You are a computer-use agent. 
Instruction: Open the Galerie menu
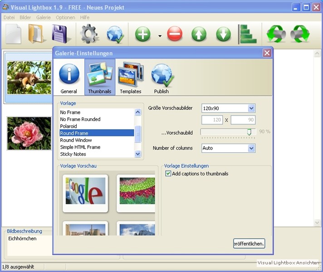point(44,17)
